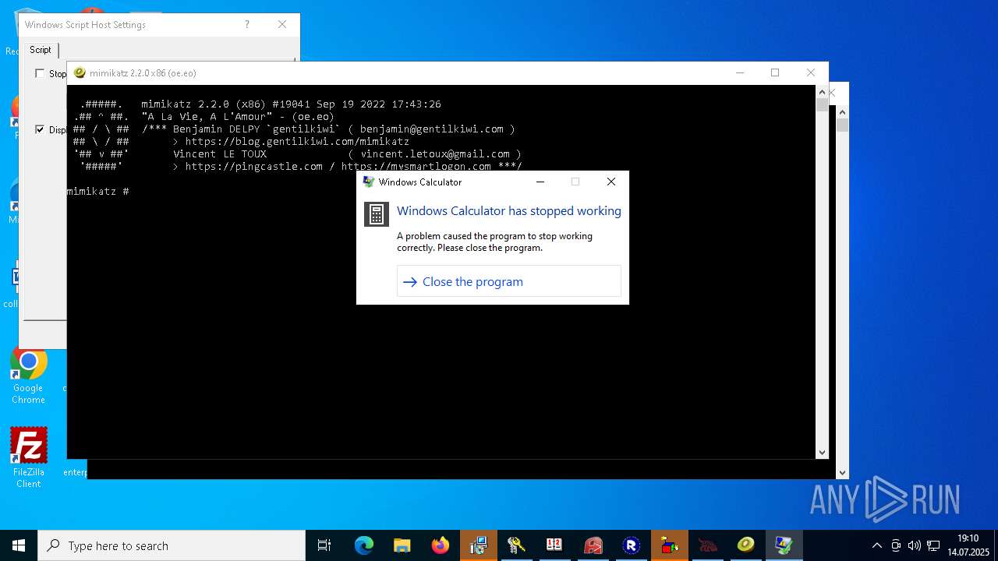Switch to mimikatz kiwi icon on the taskbar

(x=746, y=545)
